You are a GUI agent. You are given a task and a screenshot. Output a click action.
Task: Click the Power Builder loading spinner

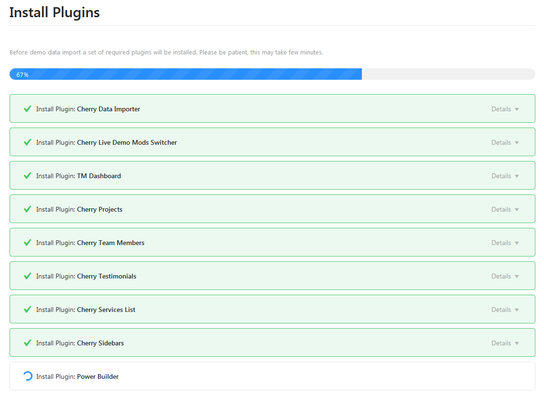[28, 376]
